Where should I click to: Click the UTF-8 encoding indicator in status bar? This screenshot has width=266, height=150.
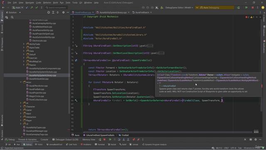point(233,148)
